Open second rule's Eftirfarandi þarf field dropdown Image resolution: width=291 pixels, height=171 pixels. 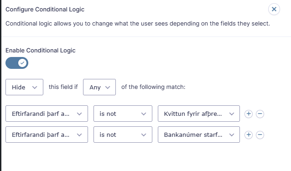pos(47,135)
